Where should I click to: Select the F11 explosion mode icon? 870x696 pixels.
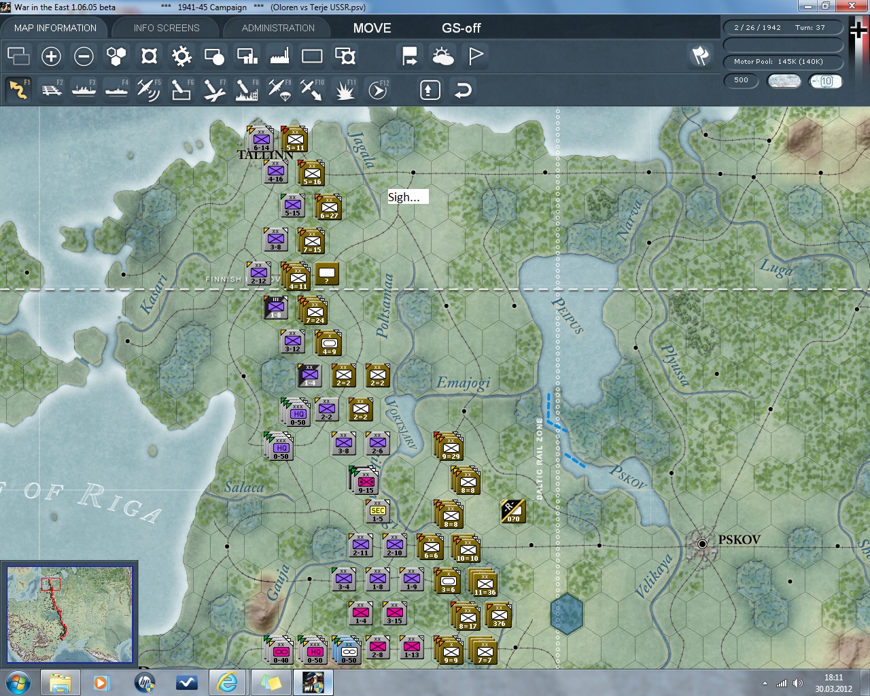[345, 90]
